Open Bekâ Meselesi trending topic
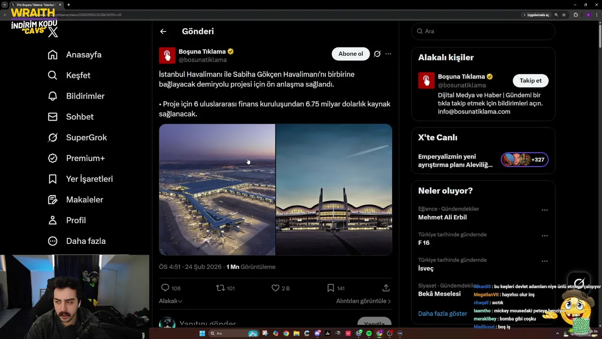Viewport: 602px width, 339px height. tap(439, 294)
